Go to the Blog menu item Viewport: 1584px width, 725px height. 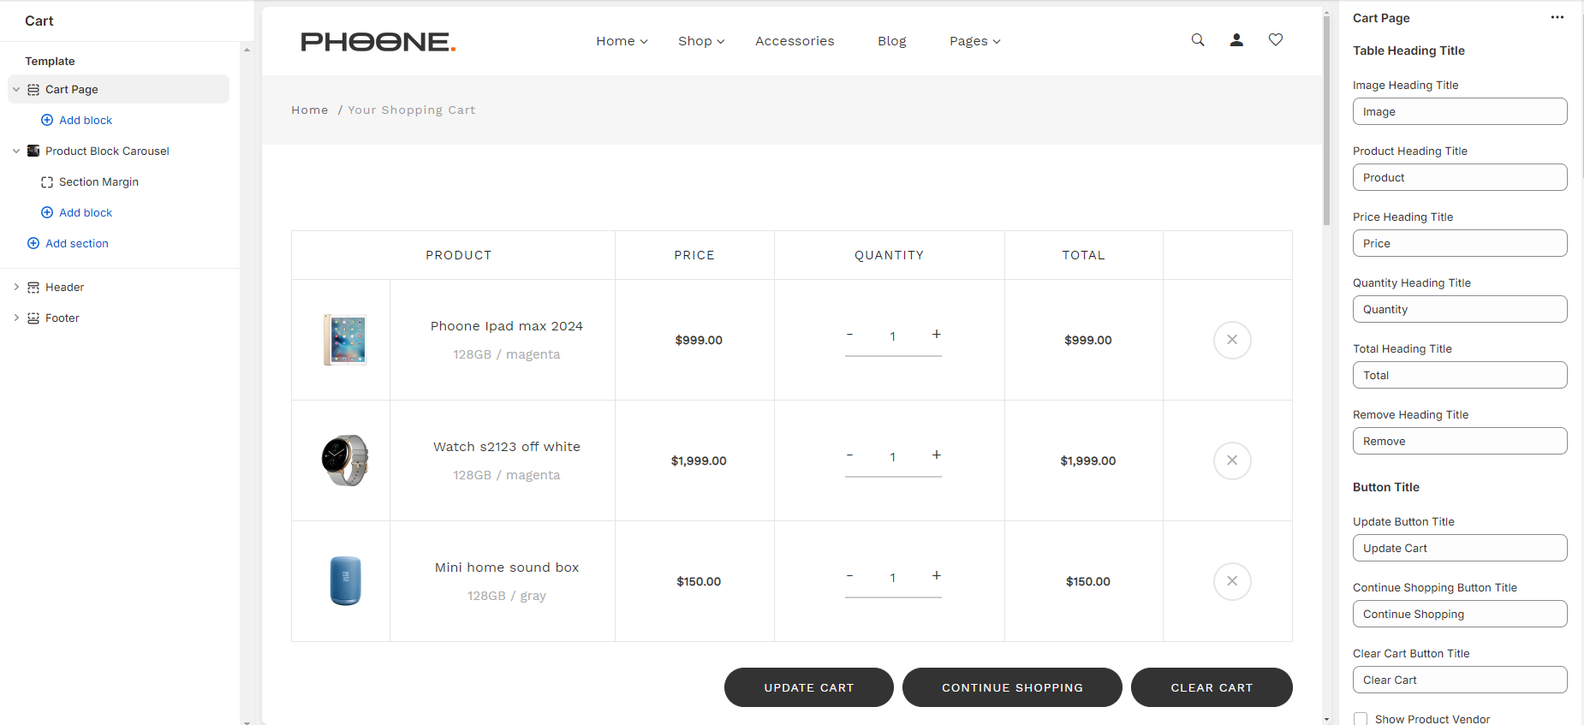pos(891,41)
